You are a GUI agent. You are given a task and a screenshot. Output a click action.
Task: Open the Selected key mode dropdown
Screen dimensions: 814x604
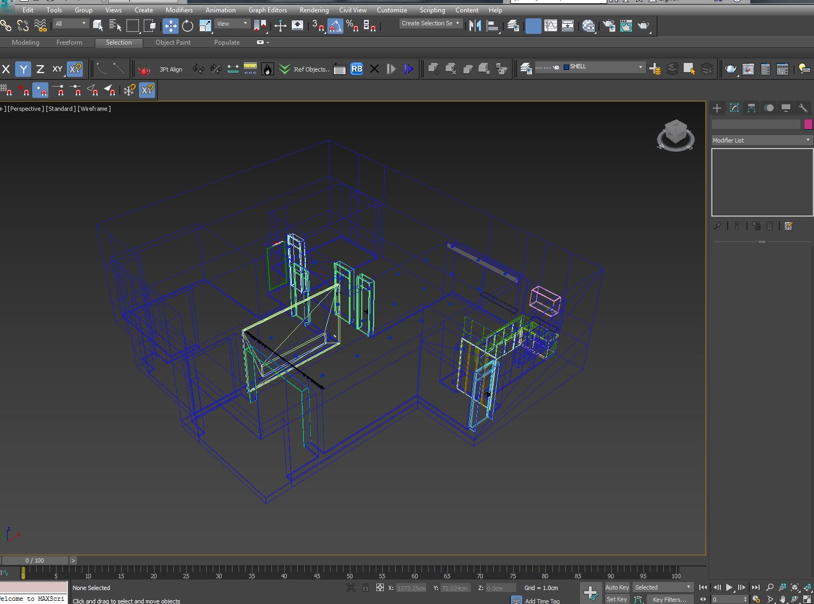coord(662,587)
